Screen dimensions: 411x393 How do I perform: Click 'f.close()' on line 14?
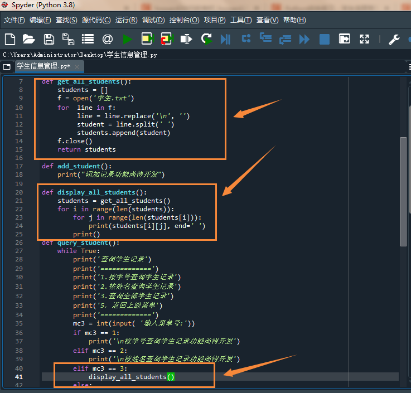point(75,141)
